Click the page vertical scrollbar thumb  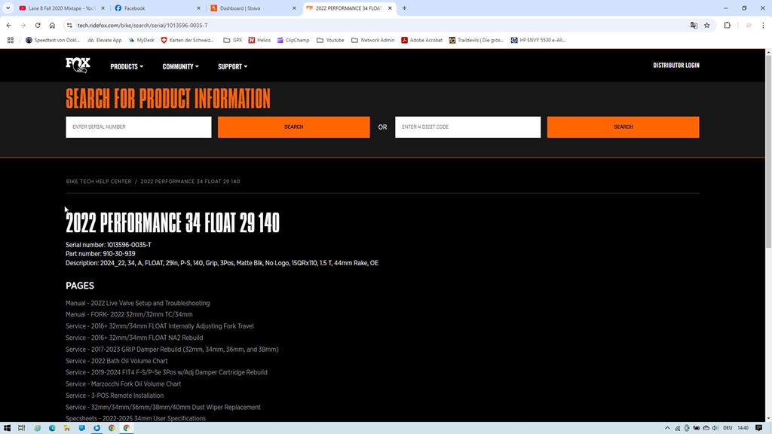768,151
